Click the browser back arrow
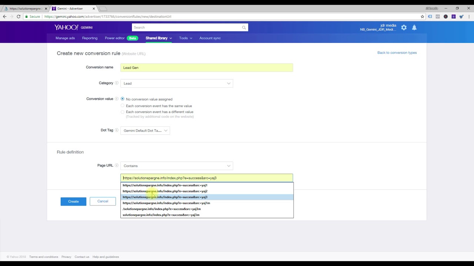474x266 pixels. [4, 17]
